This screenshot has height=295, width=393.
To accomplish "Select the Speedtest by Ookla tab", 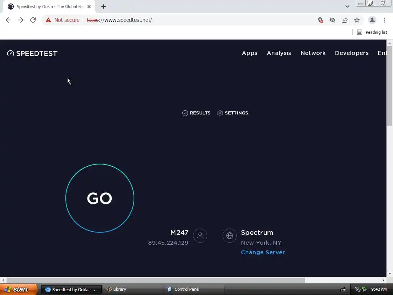I will (x=49, y=7).
